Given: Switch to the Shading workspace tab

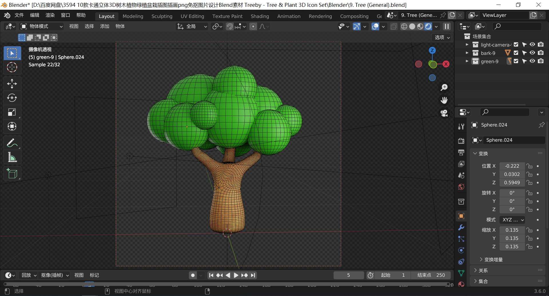Looking at the screenshot, I should pyautogui.click(x=260, y=16).
